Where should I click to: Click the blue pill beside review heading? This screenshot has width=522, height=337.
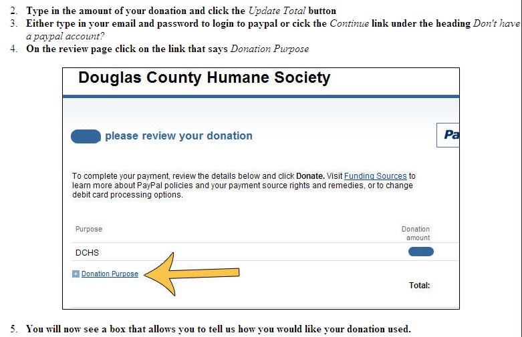tap(86, 136)
